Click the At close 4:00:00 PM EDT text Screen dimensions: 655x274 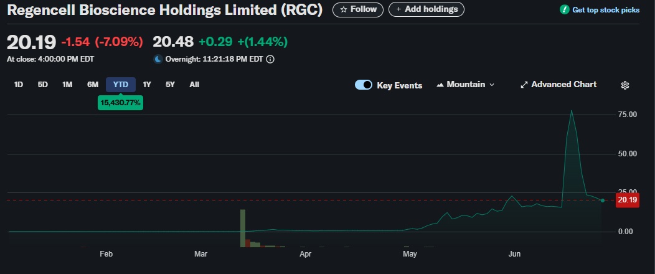(50, 59)
